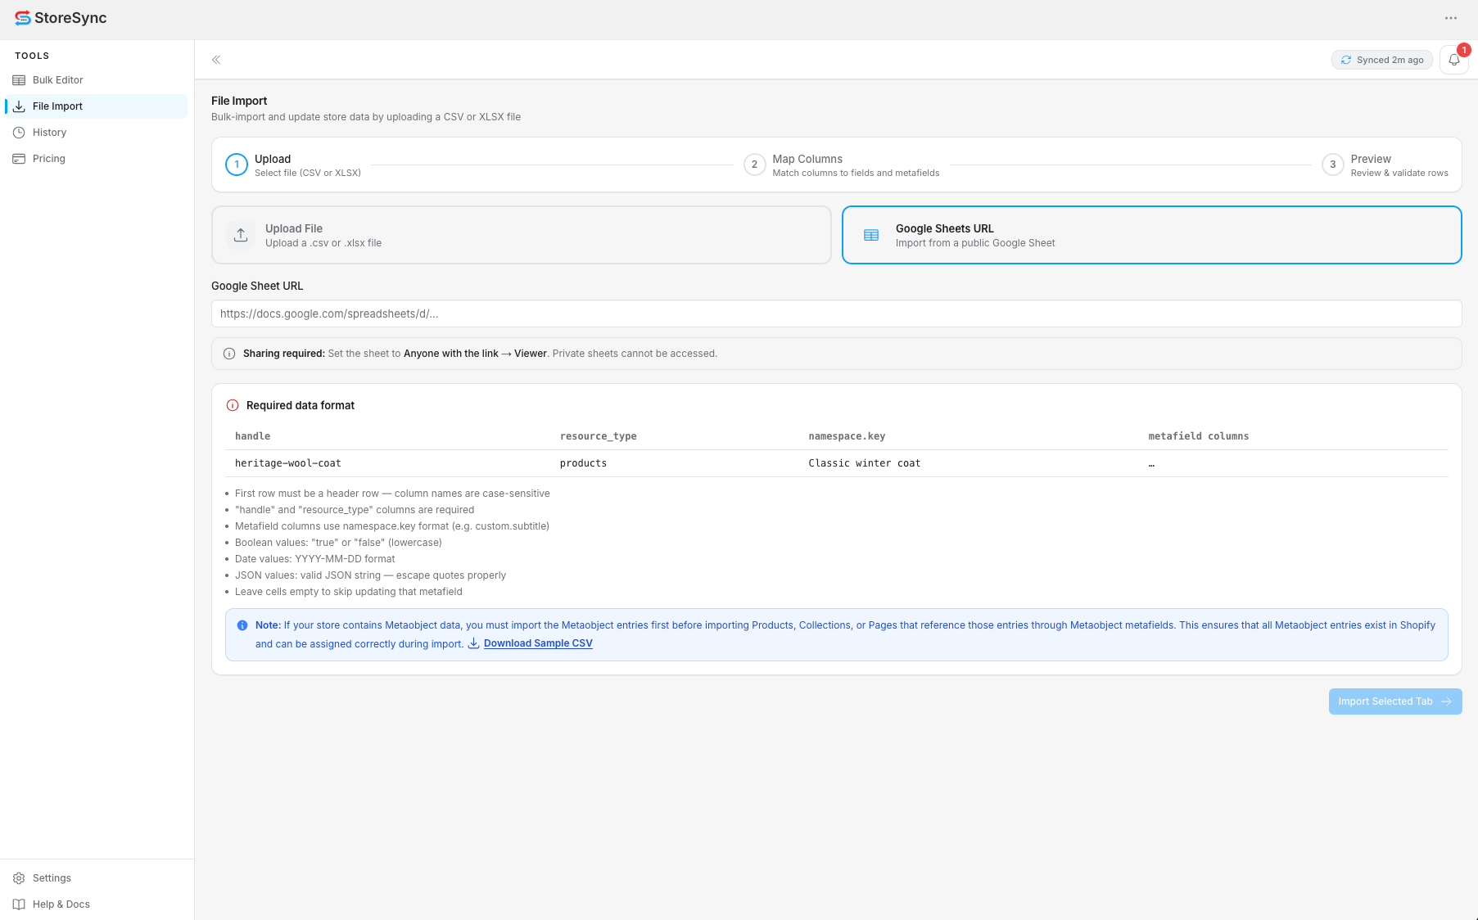Screen dimensions: 1478x920
Task: Click the upload arrow icon in Upload File card
Action: click(x=241, y=235)
